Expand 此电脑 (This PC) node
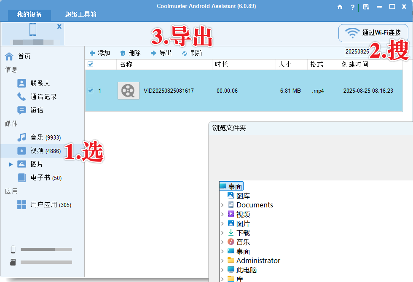Screen dimensions: 413x282 pos(222,270)
